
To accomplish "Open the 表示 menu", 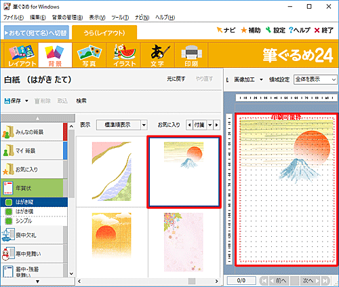I will pyautogui.click(x=97, y=18).
